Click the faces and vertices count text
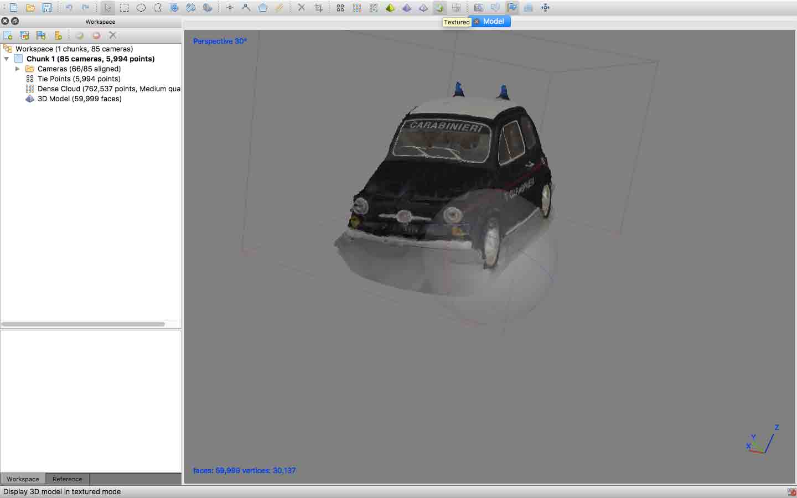 click(244, 470)
